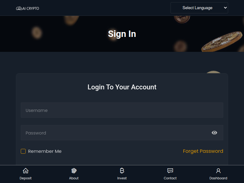Viewport: 244px width, 183px height.
Task: Click the person icon above Dashboard
Action: tap(218, 171)
